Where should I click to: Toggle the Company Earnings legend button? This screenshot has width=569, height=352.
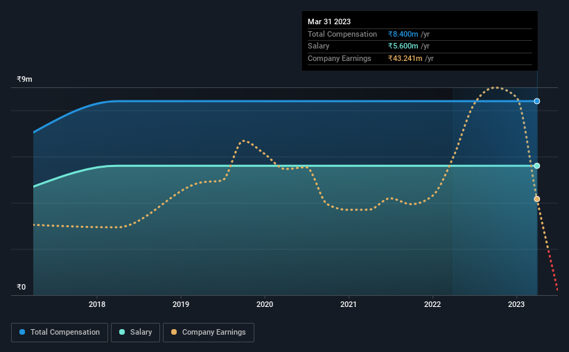click(x=209, y=333)
